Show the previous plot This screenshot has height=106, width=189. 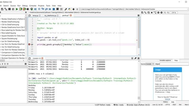pos(158,13)
